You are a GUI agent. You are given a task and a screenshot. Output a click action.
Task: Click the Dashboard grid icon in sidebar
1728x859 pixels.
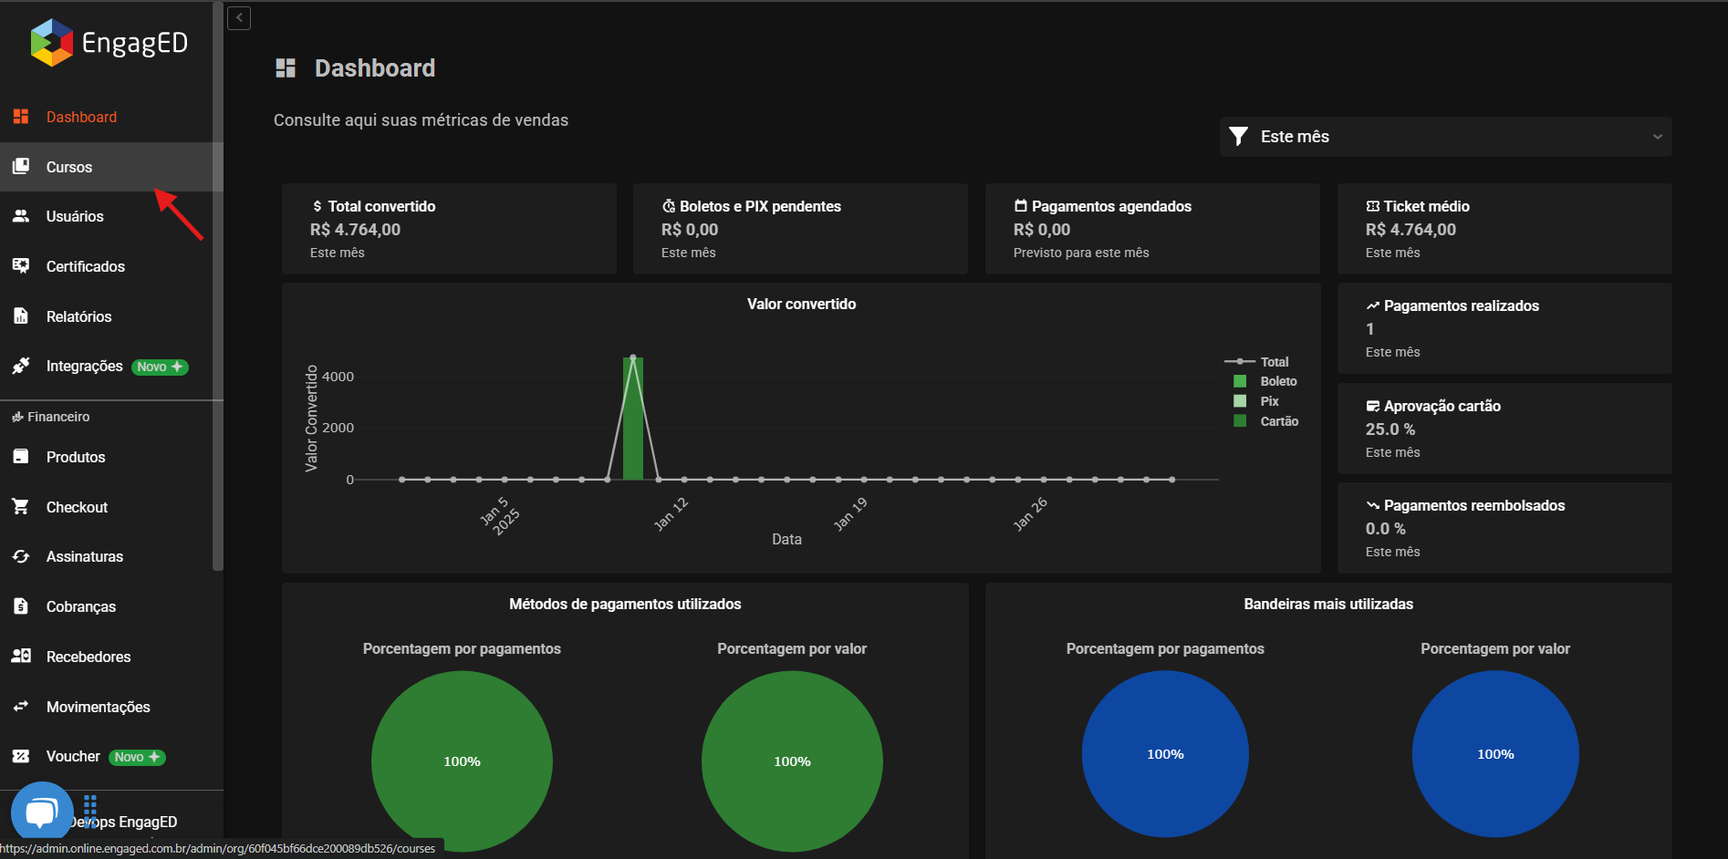tap(20, 117)
